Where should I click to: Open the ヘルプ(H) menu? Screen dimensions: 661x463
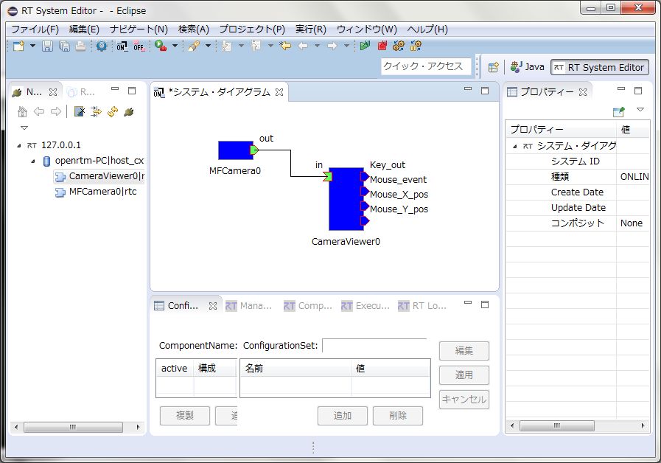(427, 29)
